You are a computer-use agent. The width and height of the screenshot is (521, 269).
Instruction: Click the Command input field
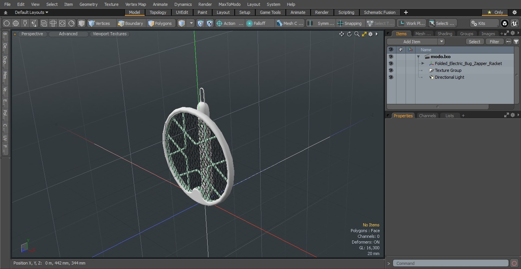coord(450,263)
